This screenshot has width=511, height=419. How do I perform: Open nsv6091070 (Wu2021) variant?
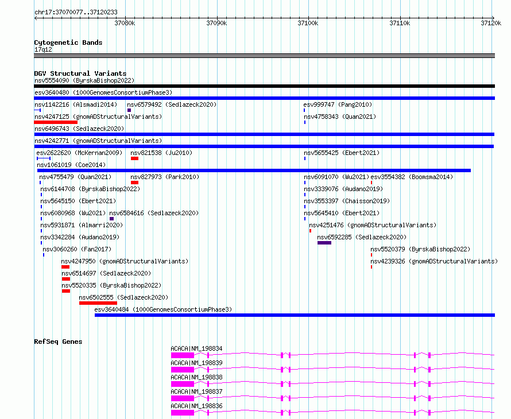pos(336,177)
